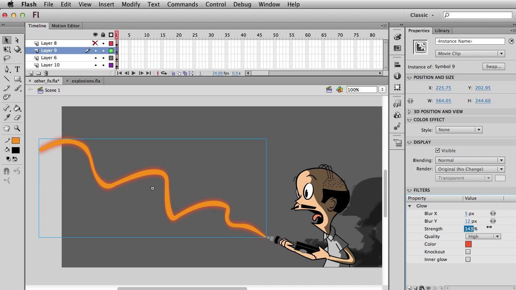516x290 pixels.
Task: Click the black fill color swatch
Action: click(16, 150)
